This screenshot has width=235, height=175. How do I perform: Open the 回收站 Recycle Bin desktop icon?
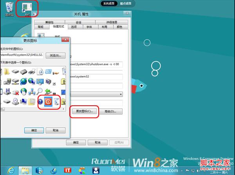pos(9,9)
